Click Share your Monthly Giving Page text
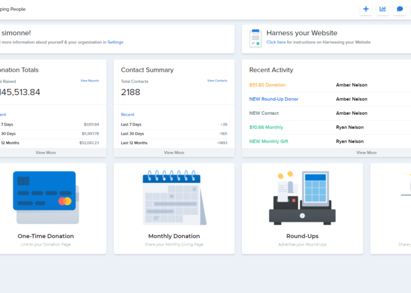Screen dimensions: 411x293 click(x=174, y=244)
